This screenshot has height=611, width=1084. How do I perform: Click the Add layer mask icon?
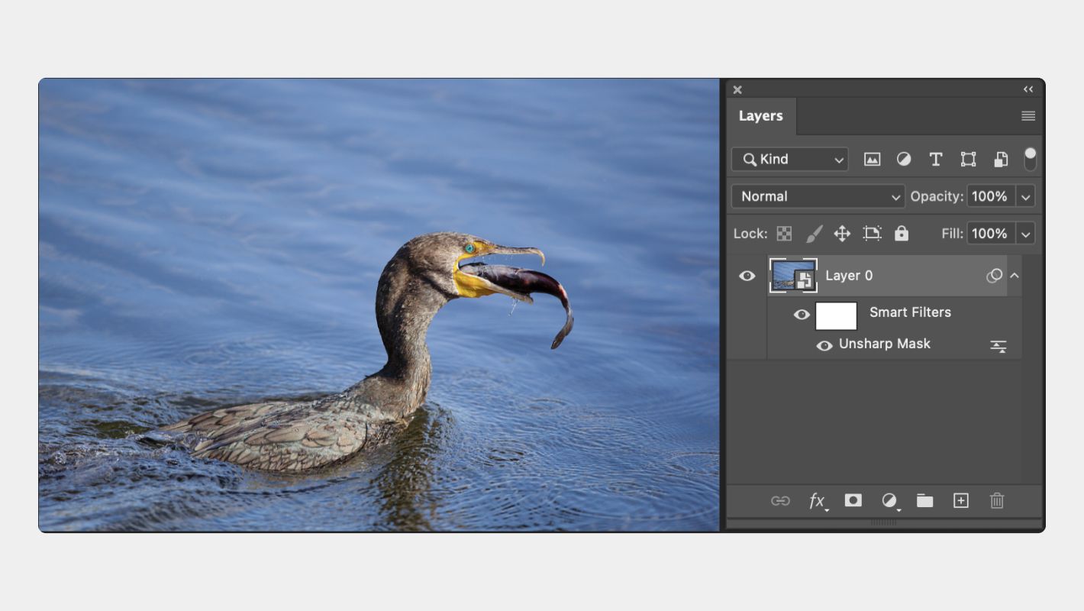(853, 500)
